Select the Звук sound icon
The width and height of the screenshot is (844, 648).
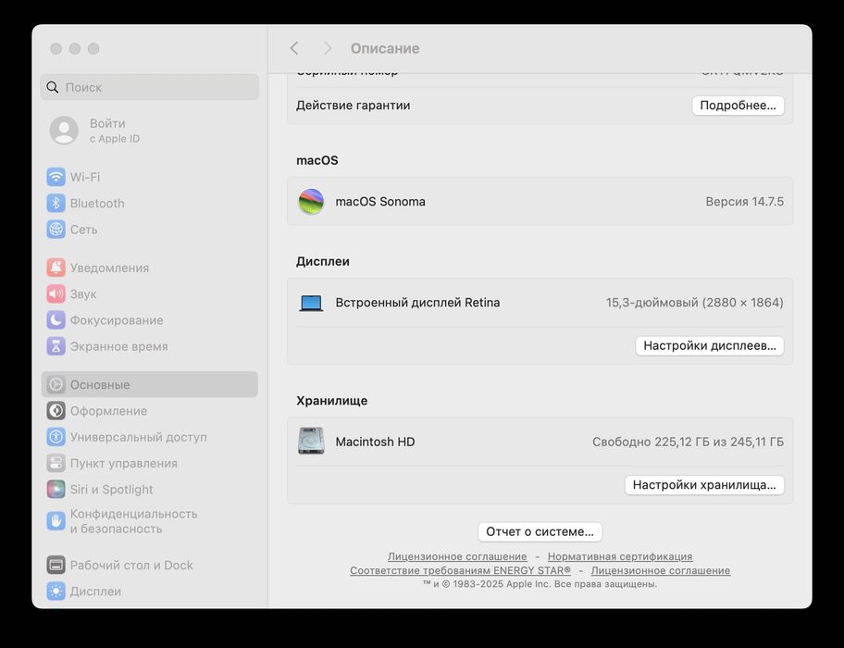pos(56,293)
